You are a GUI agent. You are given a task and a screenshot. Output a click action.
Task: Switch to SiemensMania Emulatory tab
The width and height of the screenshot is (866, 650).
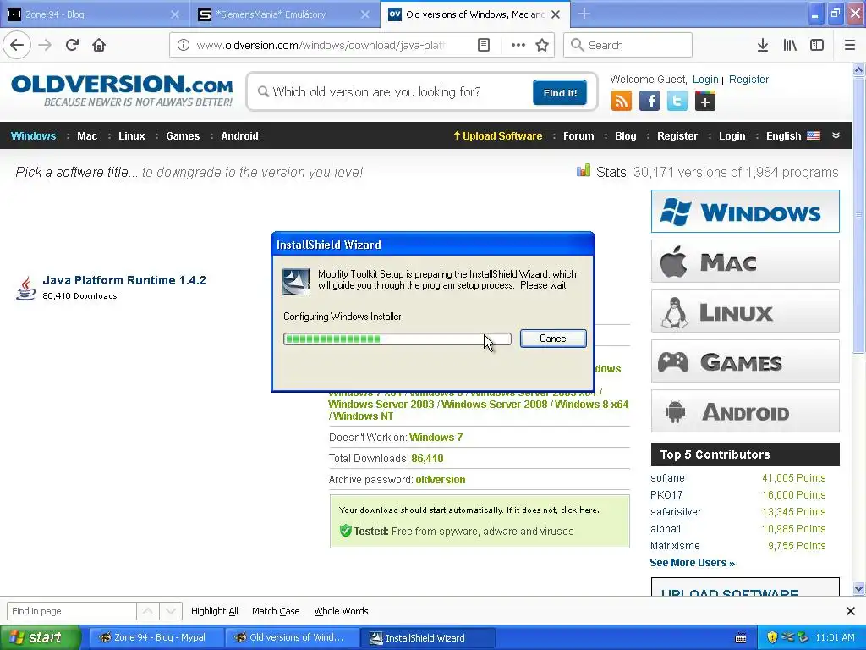pos(284,14)
